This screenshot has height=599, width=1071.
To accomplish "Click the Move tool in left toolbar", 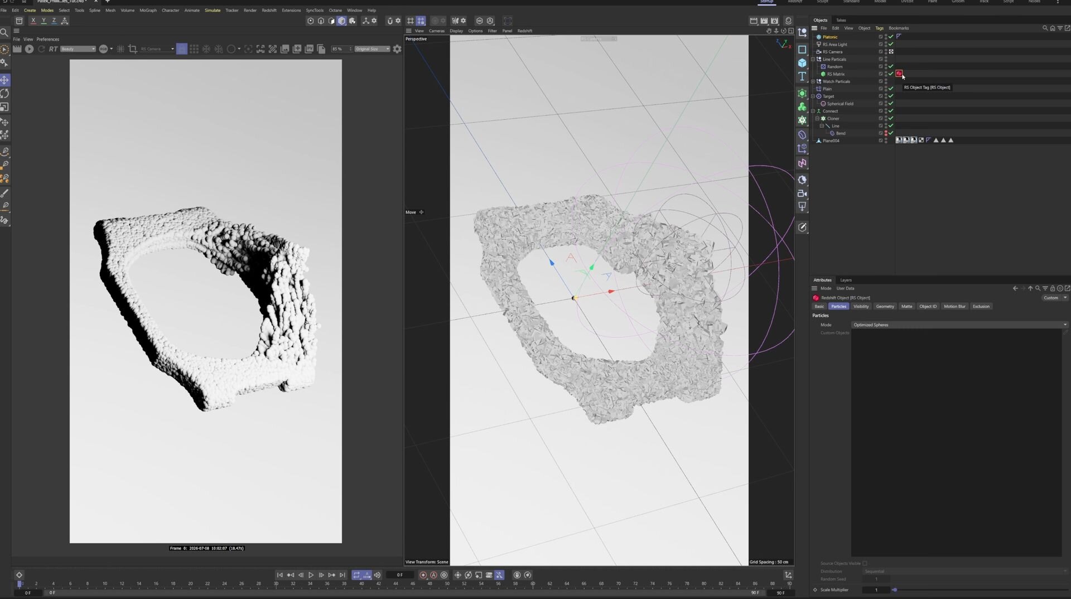I will [x=4, y=80].
